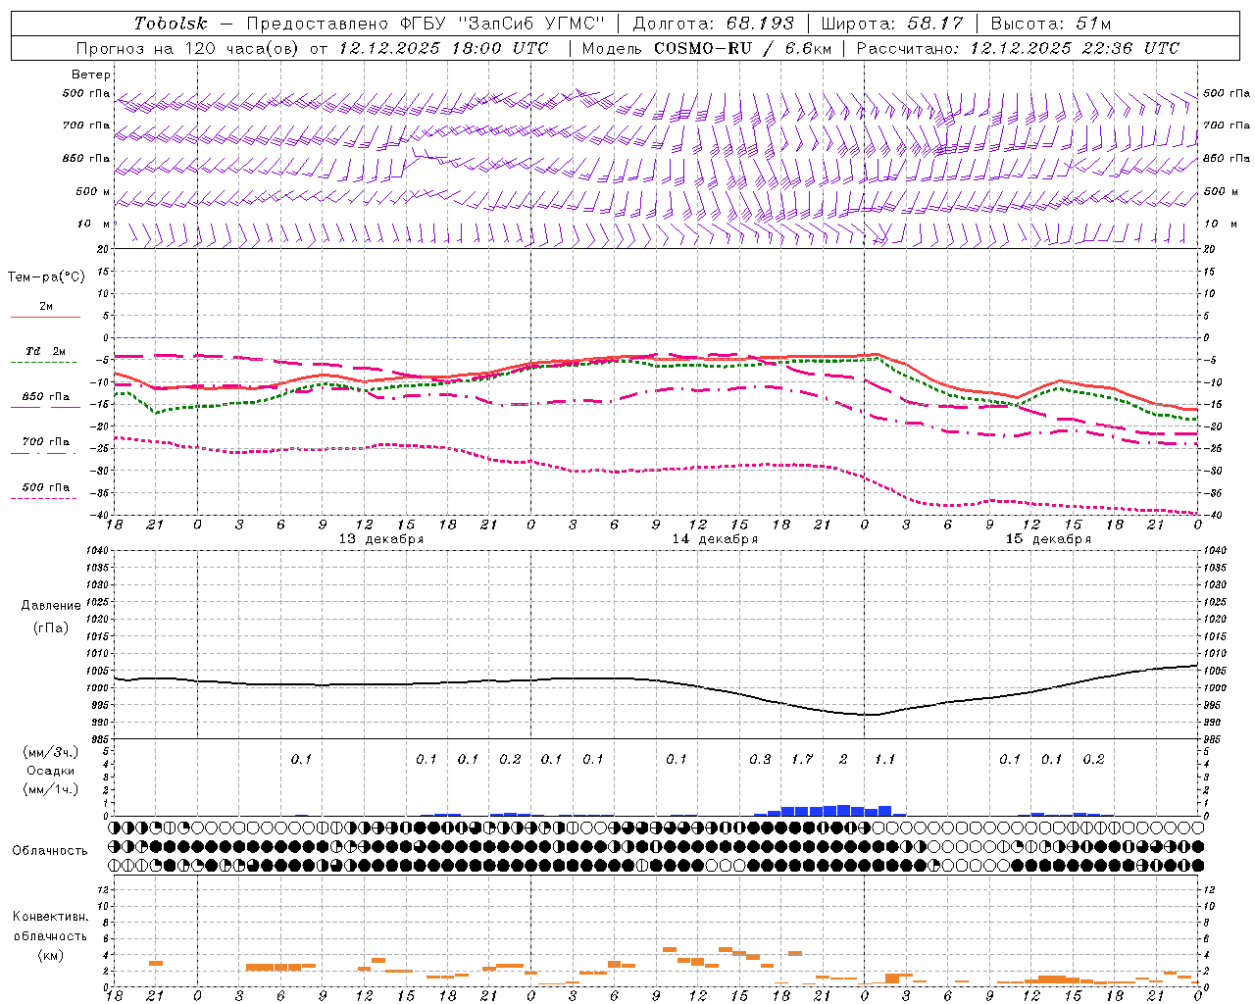Viewport: 1255px width, 1004px height.
Task: Select the 'Долгота: 68.193' header field
Action: 714,24
